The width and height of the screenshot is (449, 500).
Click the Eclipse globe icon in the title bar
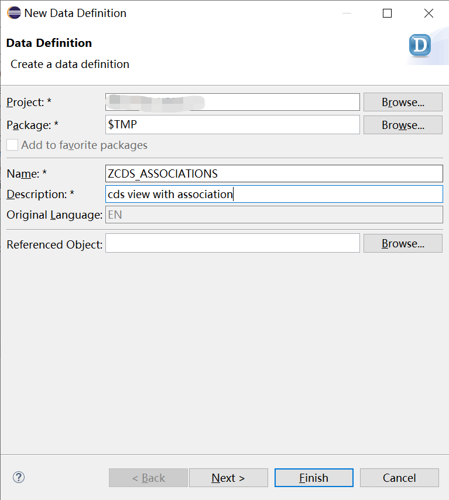(x=13, y=12)
